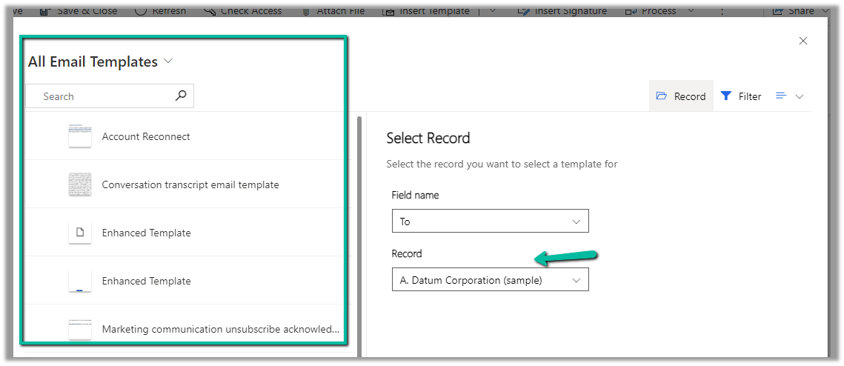Expand the chevron next to the layout icon
Viewport: 844px width, 366px height.
point(799,96)
